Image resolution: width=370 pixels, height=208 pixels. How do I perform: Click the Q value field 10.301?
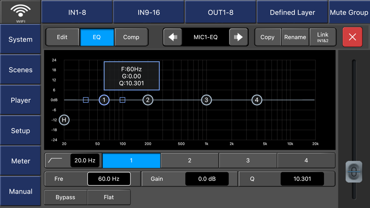pyautogui.click(x=302, y=179)
